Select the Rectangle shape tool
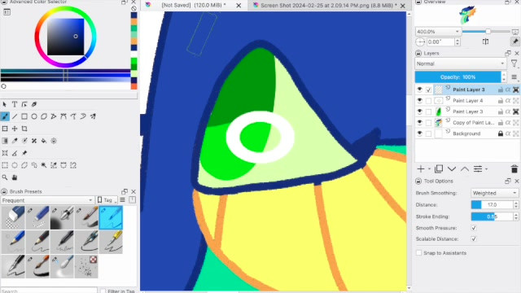The width and height of the screenshot is (521, 293). coord(24,116)
